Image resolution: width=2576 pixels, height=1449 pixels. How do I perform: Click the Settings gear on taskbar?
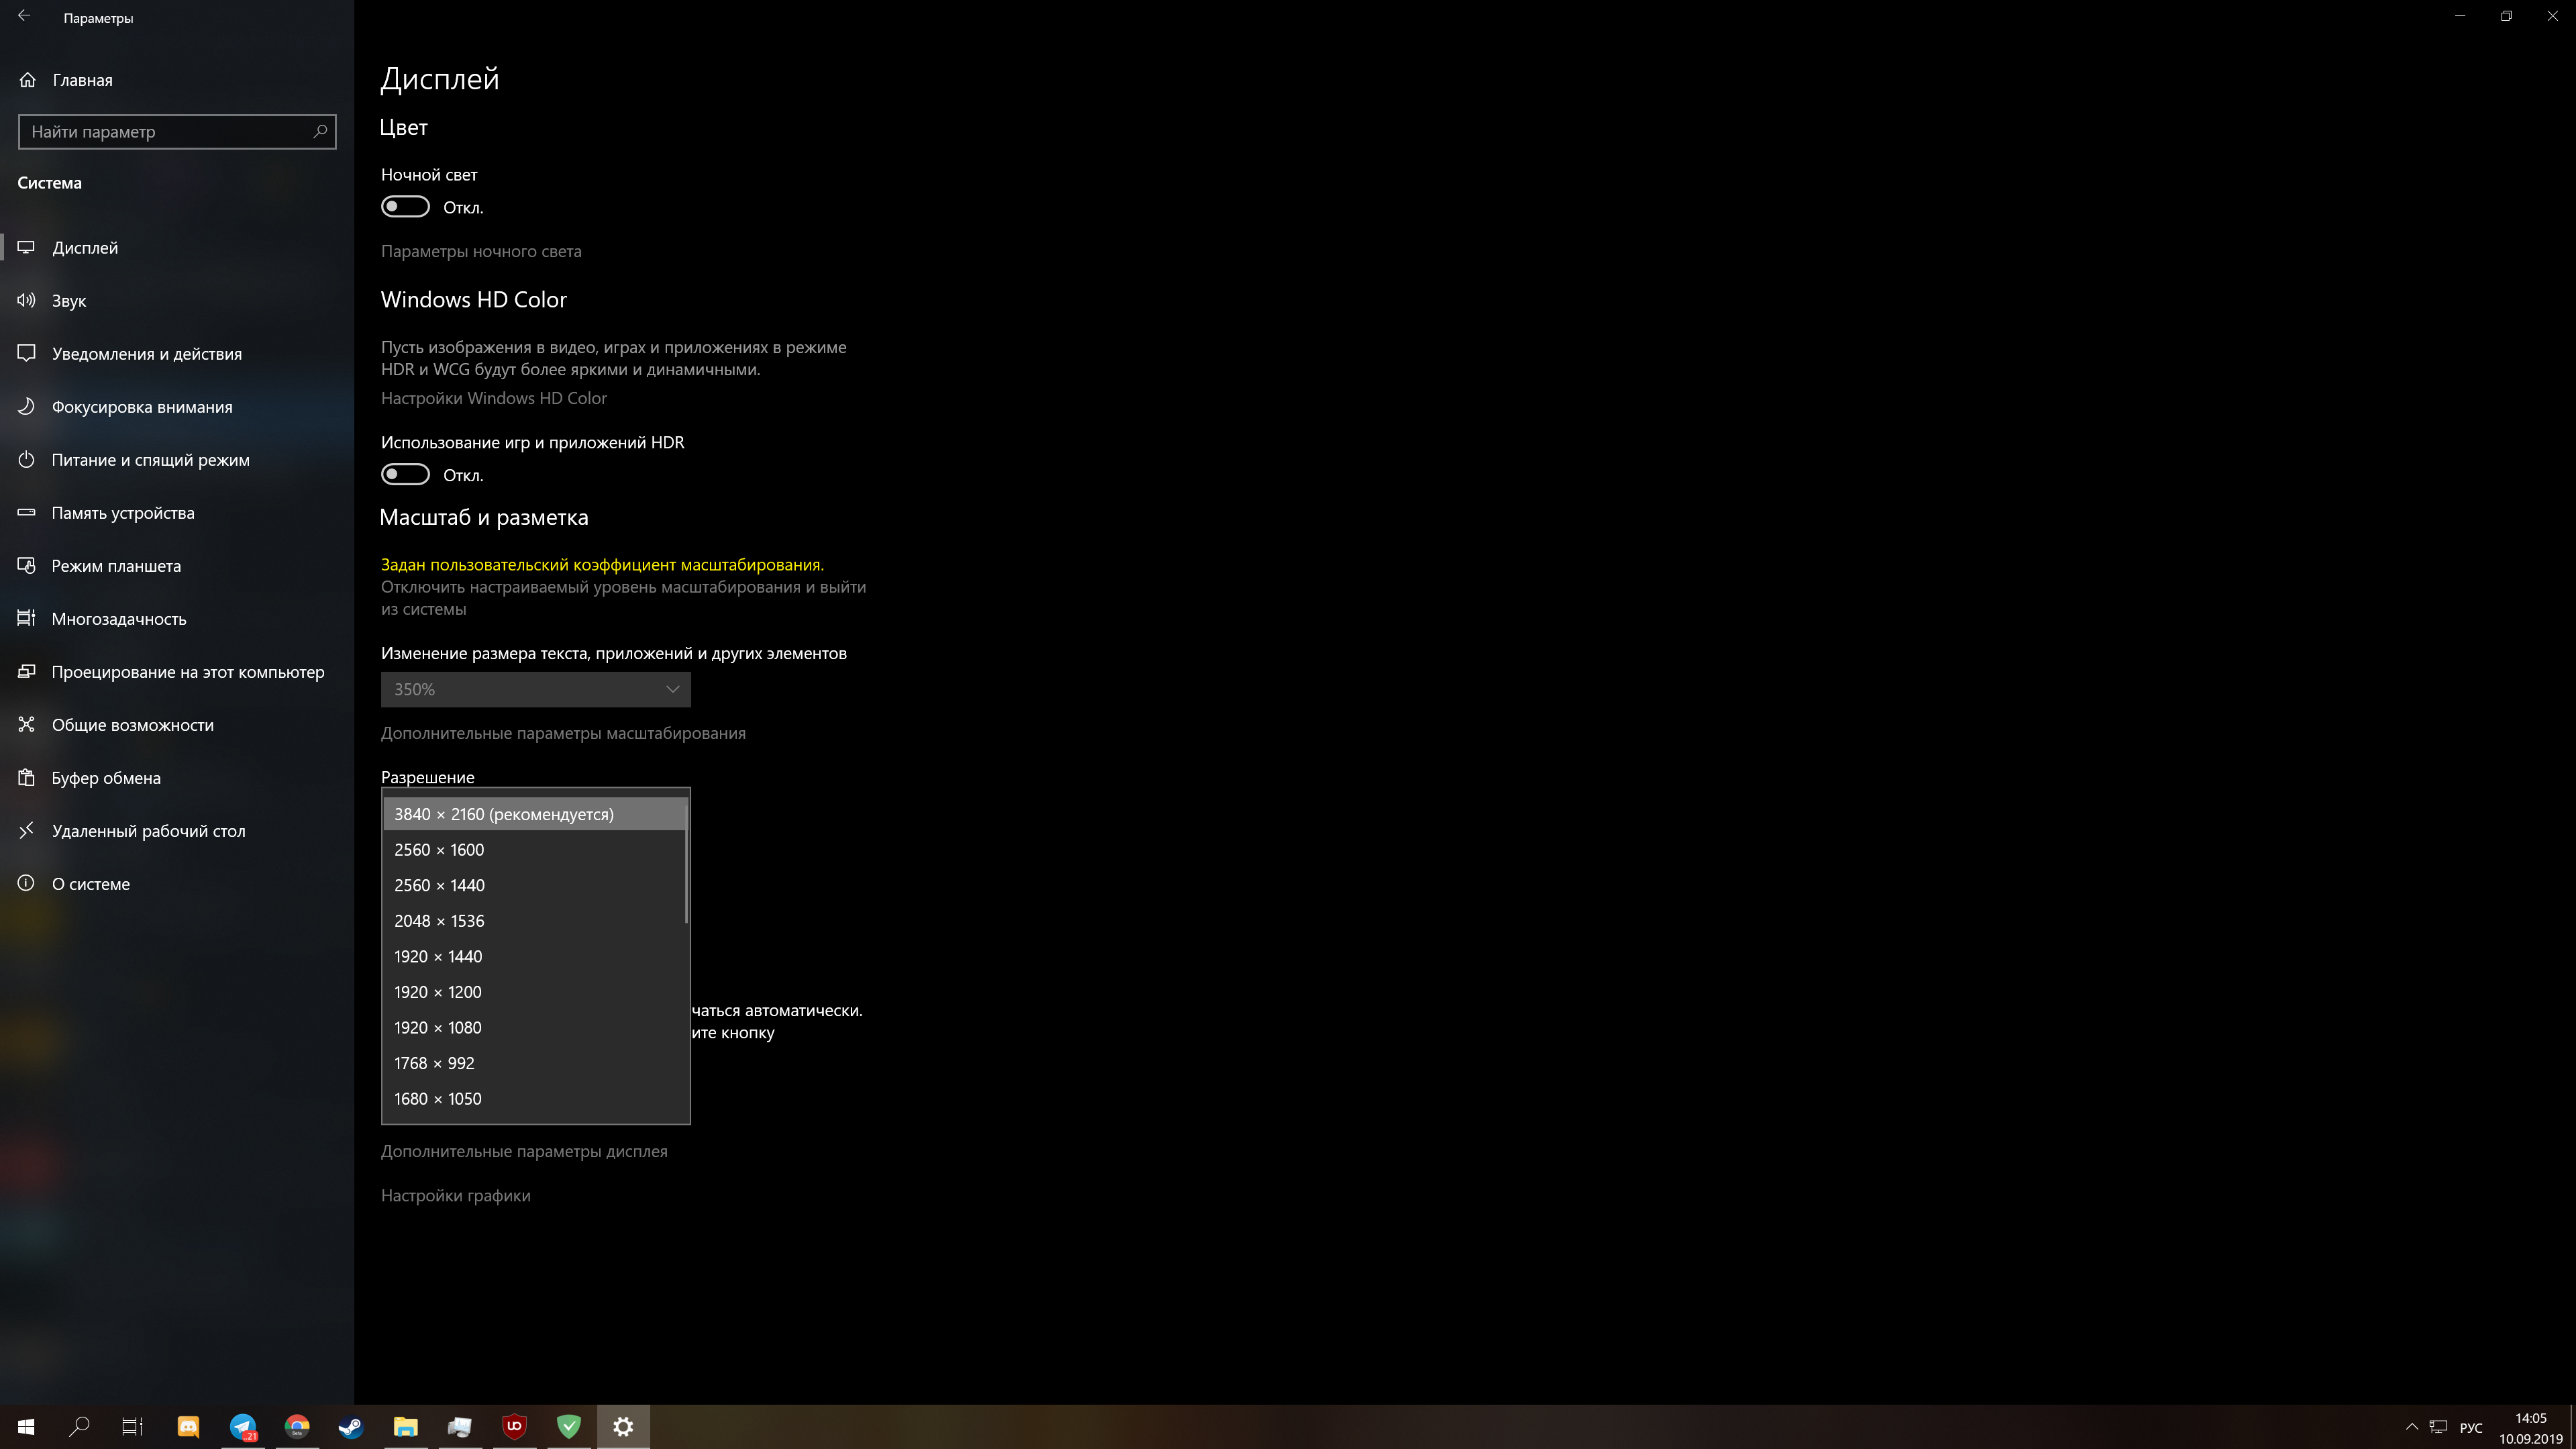(623, 1427)
